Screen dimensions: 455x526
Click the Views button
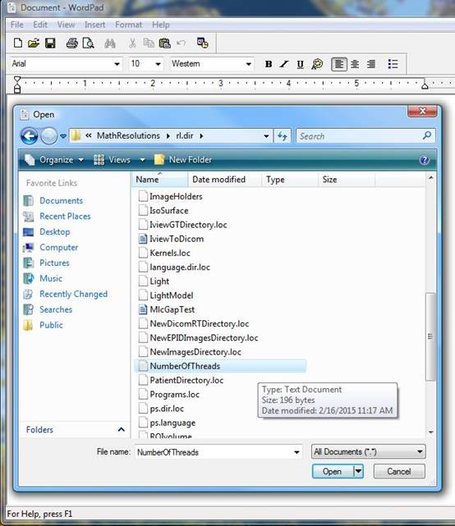[113, 160]
